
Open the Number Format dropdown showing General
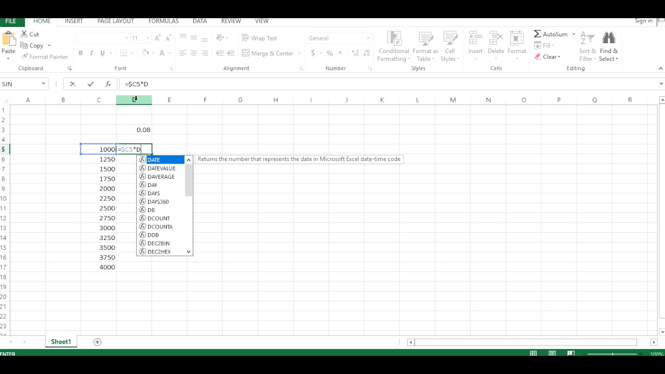368,38
